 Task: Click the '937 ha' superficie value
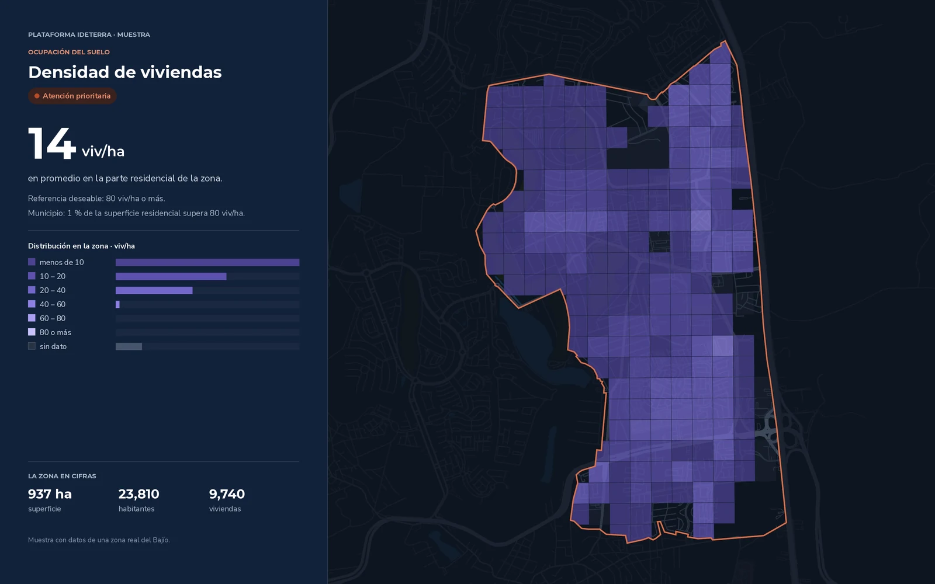click(x=50, y=494)
